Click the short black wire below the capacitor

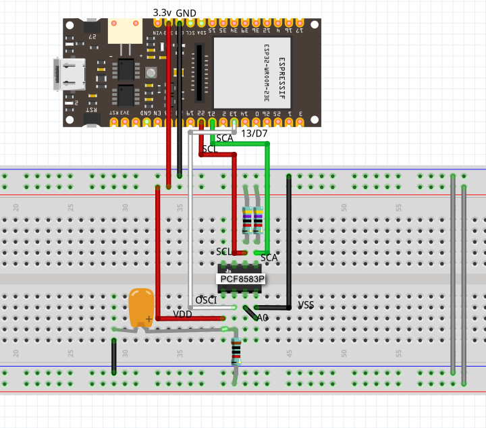click(x=114, y=356)
